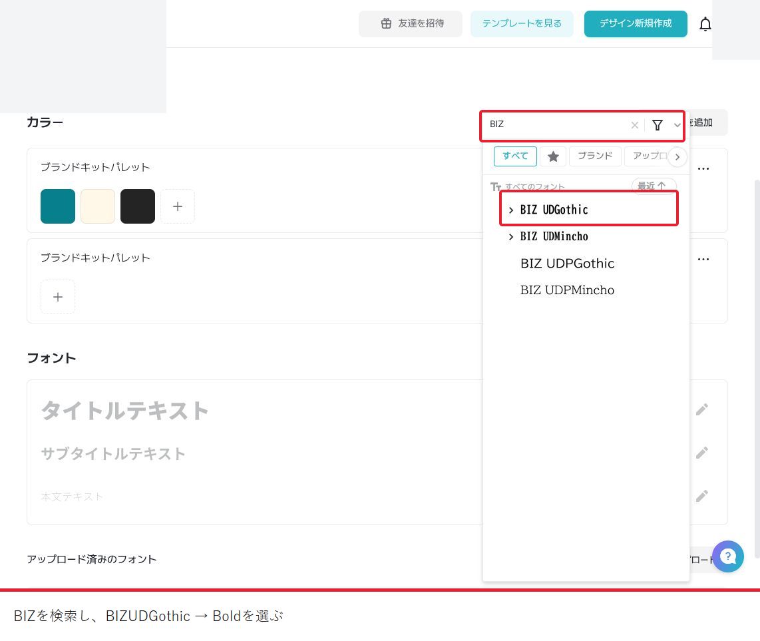Open the filter dropdown arrow beside funnel
760x641 pixels.
(x=677, y=125)
